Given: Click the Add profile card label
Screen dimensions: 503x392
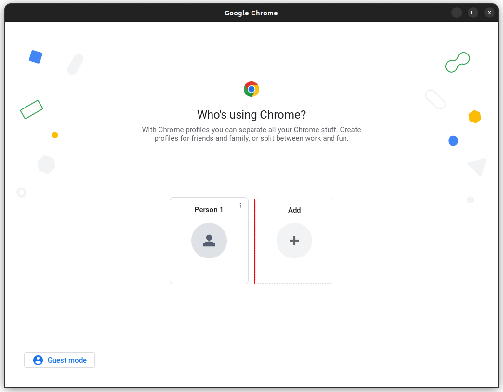Looking at the screenshot, I should pos(294,210).
